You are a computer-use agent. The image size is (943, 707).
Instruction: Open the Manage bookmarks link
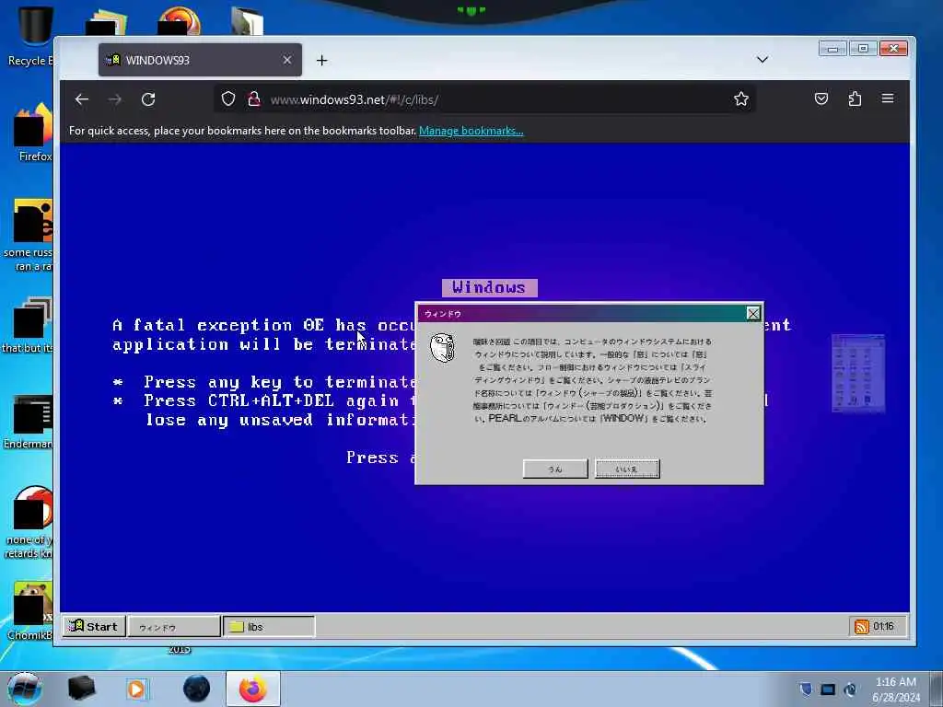(x=471, y=131)
